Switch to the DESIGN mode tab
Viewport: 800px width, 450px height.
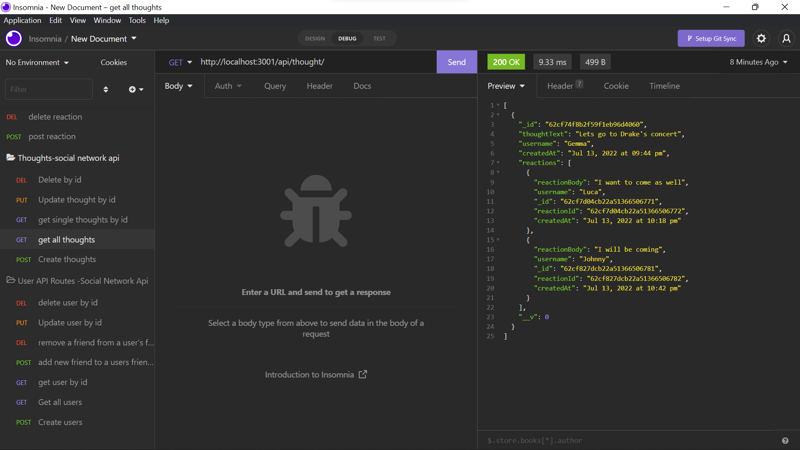coord(315,38)
